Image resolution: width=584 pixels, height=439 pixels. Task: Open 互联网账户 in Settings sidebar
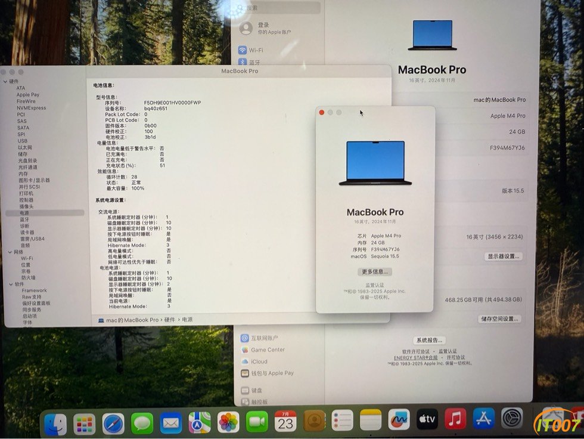[259, 338]
